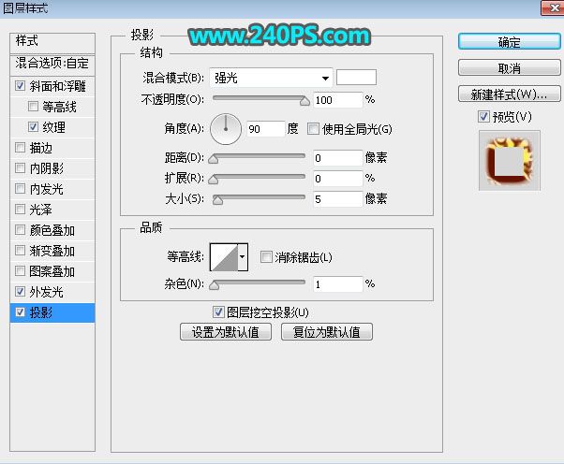The height and width of the screenshot is (464, 564).
Task: Select 混合选项:自定 item
Action: pos(52,65)
